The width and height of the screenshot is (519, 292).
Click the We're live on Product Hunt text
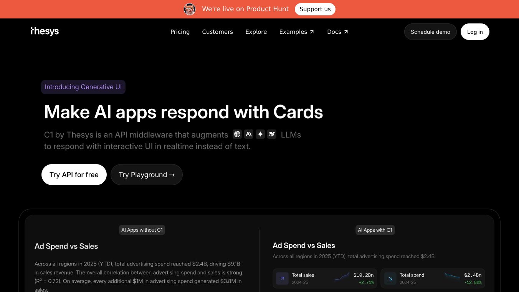point(245,9)
